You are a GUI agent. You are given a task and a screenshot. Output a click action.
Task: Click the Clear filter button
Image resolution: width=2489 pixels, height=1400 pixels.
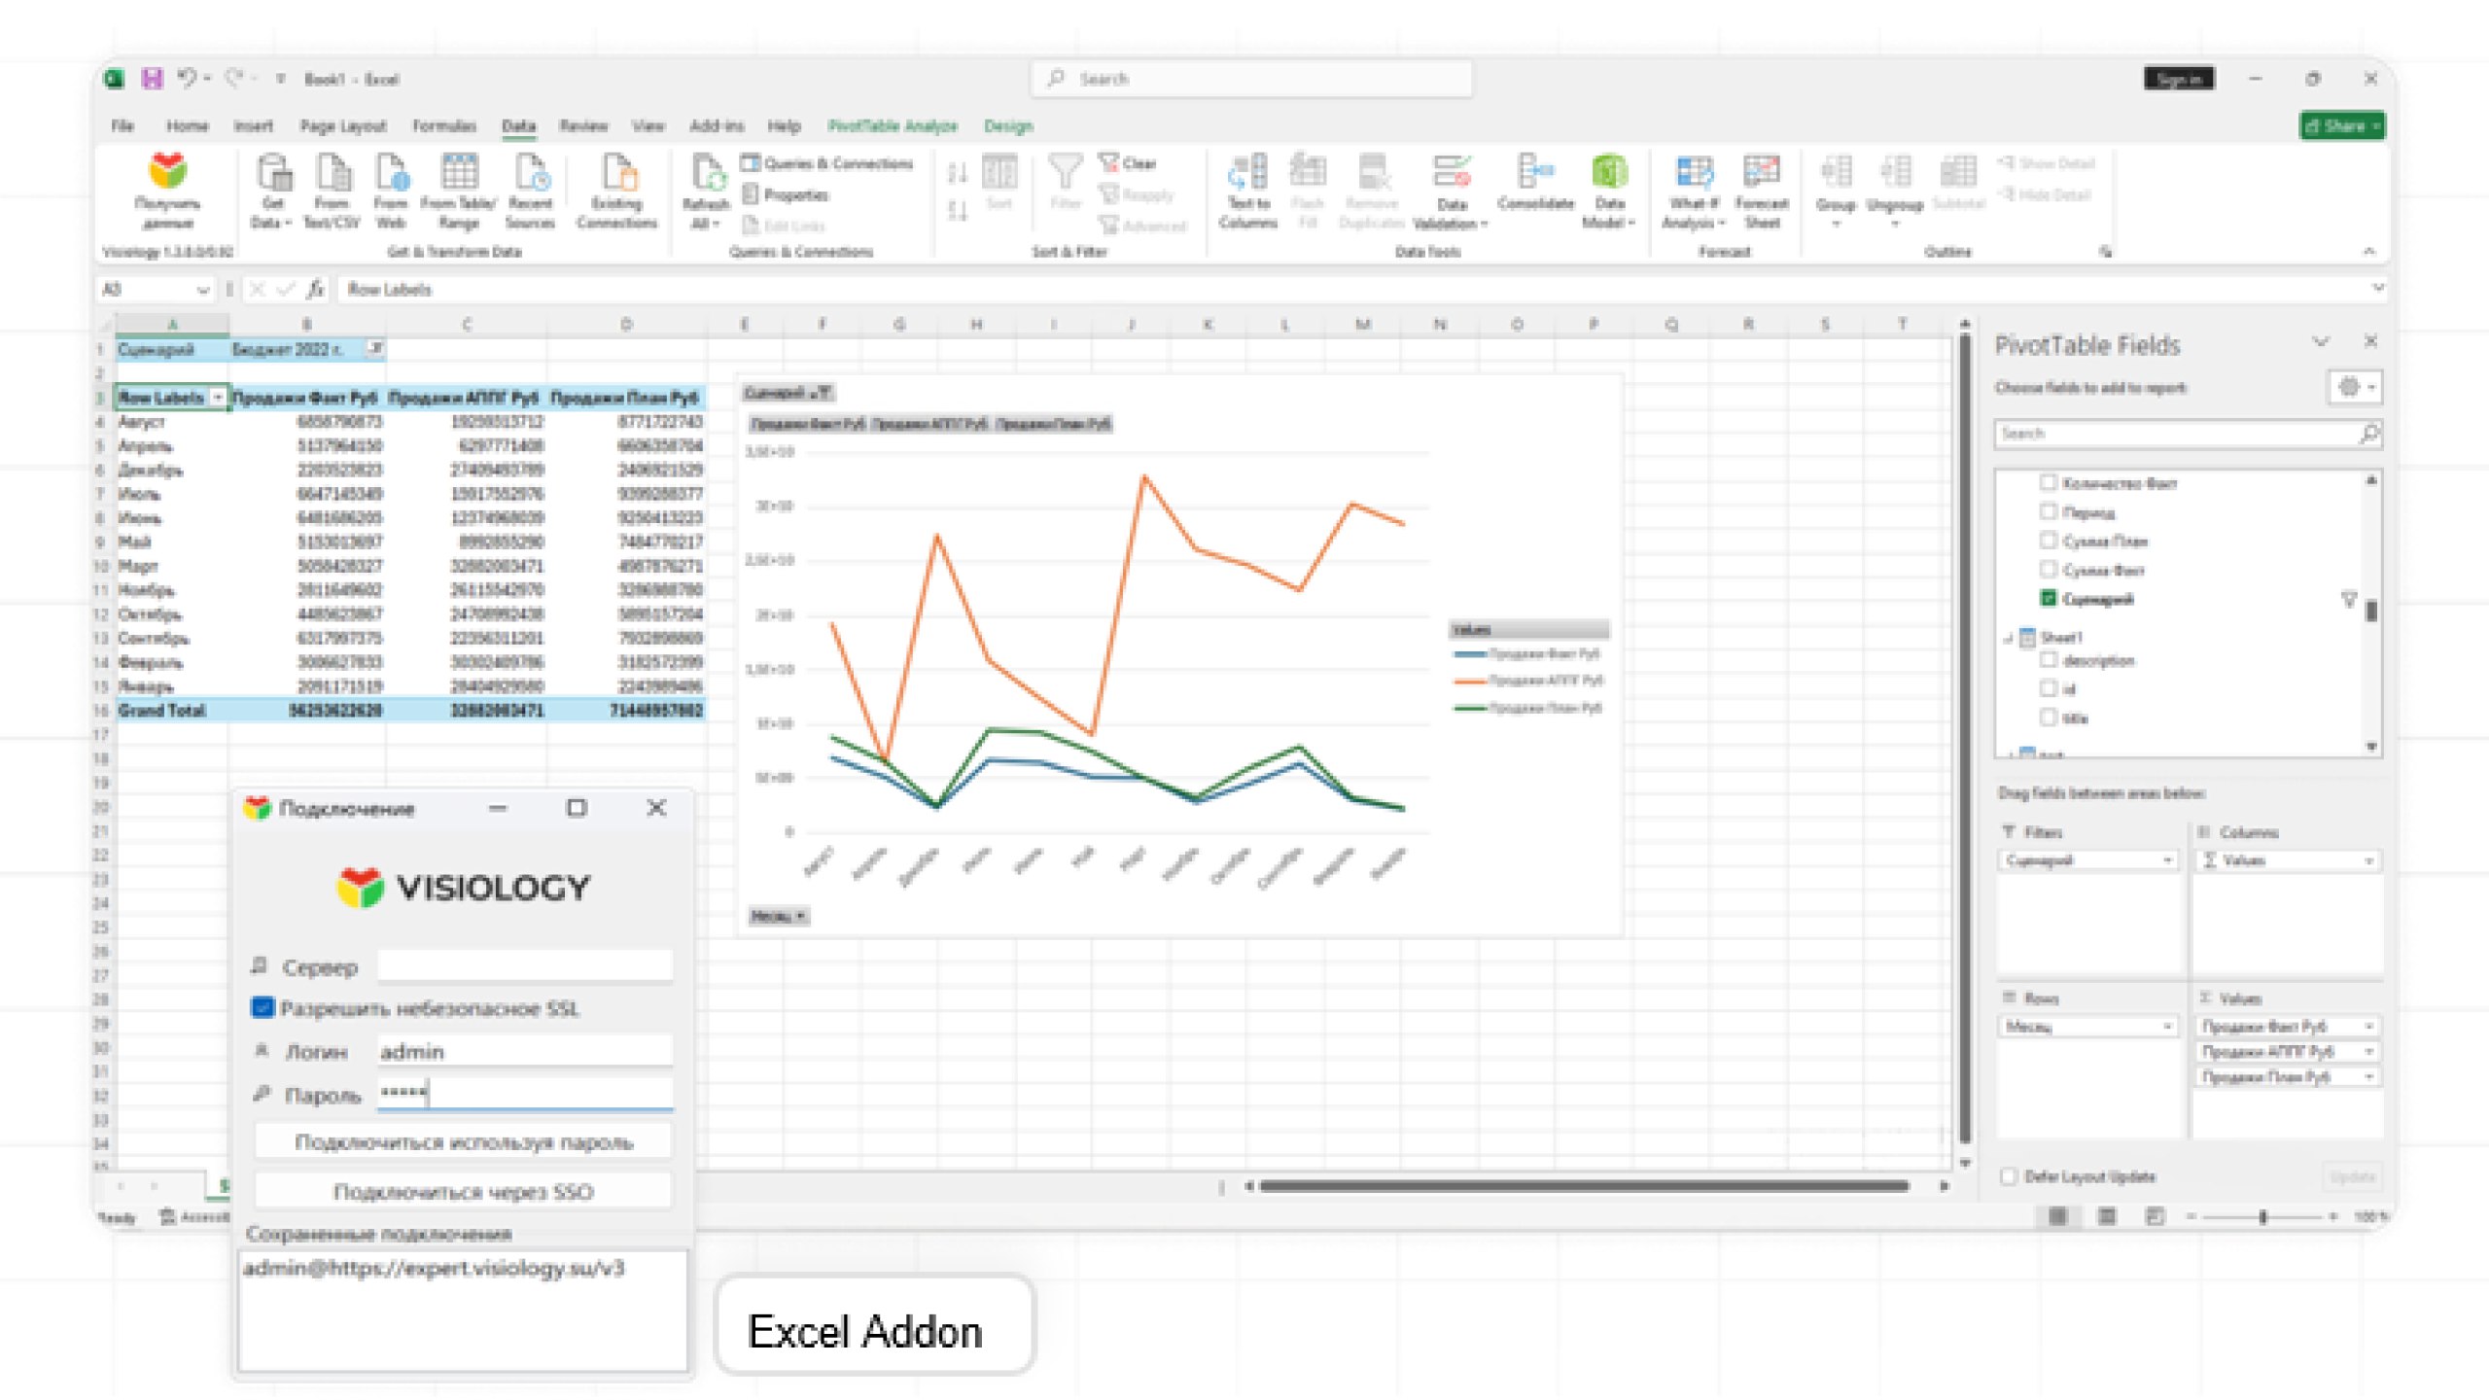[x=1128, y=163]
